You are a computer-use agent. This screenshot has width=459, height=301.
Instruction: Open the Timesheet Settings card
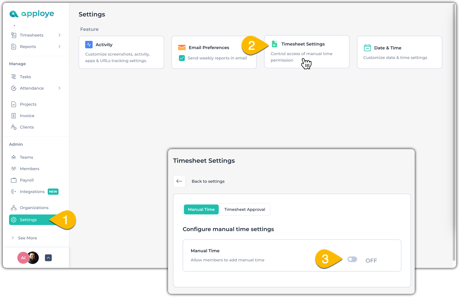[307, 52]
